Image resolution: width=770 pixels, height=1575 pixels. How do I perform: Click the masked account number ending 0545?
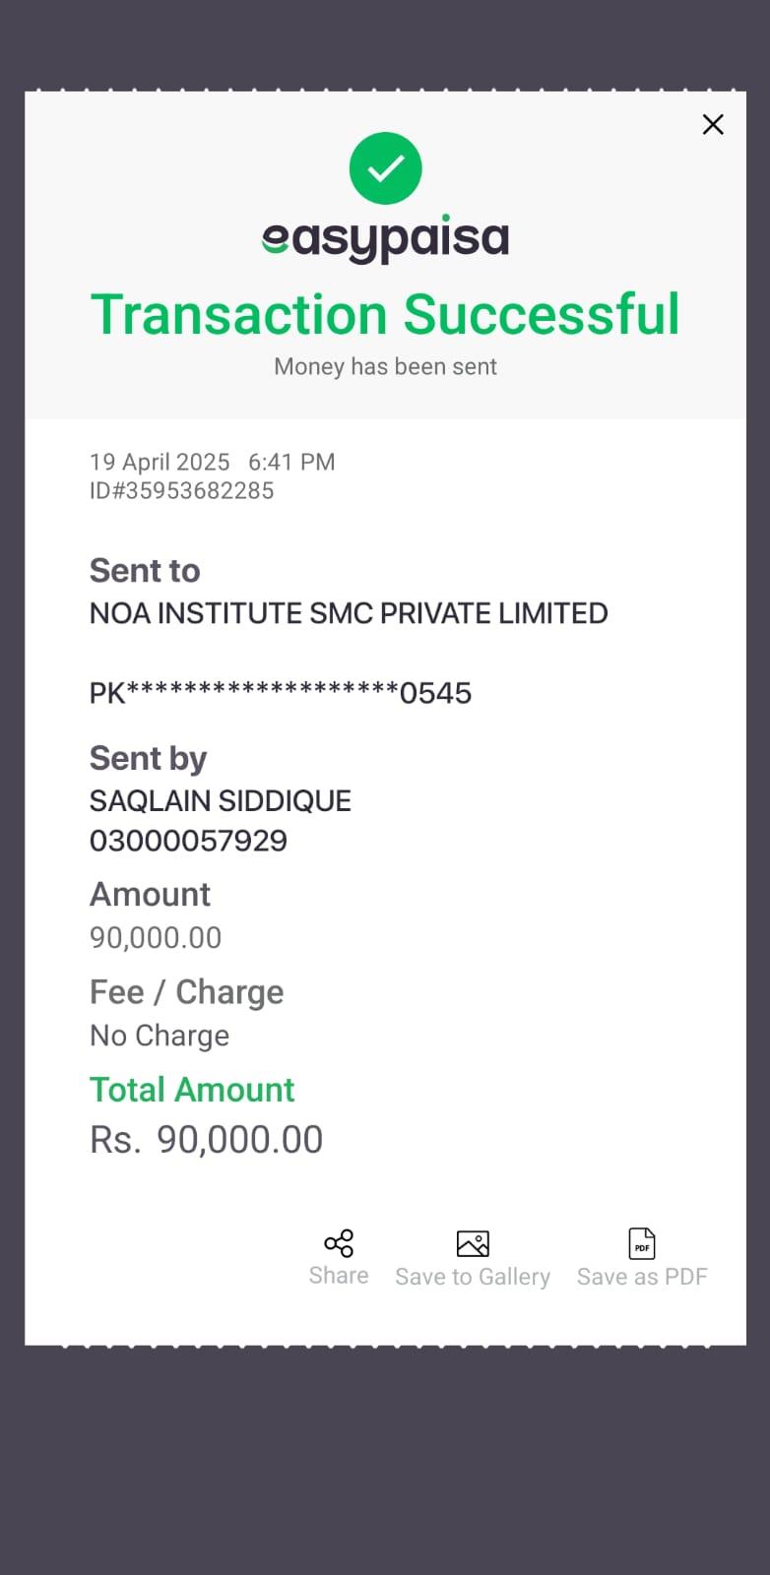281,693
